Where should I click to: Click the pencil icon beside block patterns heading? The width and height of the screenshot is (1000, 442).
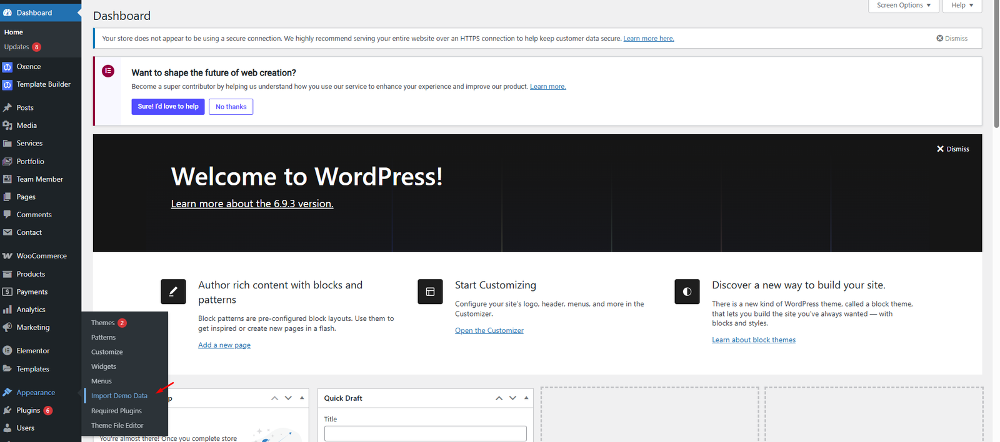(173, 292)
